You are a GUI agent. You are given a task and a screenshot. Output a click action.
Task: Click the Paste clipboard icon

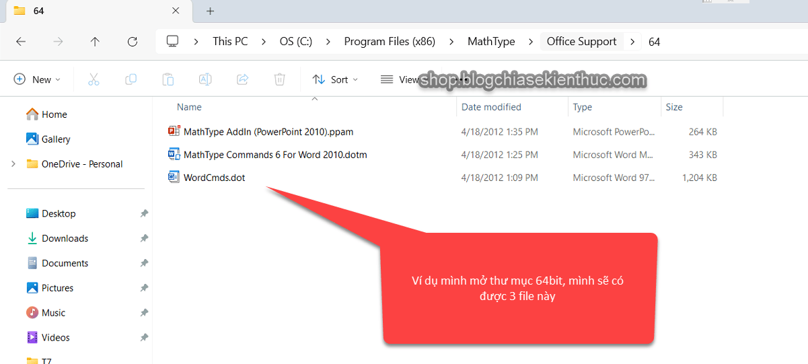[x=168, y=79]
